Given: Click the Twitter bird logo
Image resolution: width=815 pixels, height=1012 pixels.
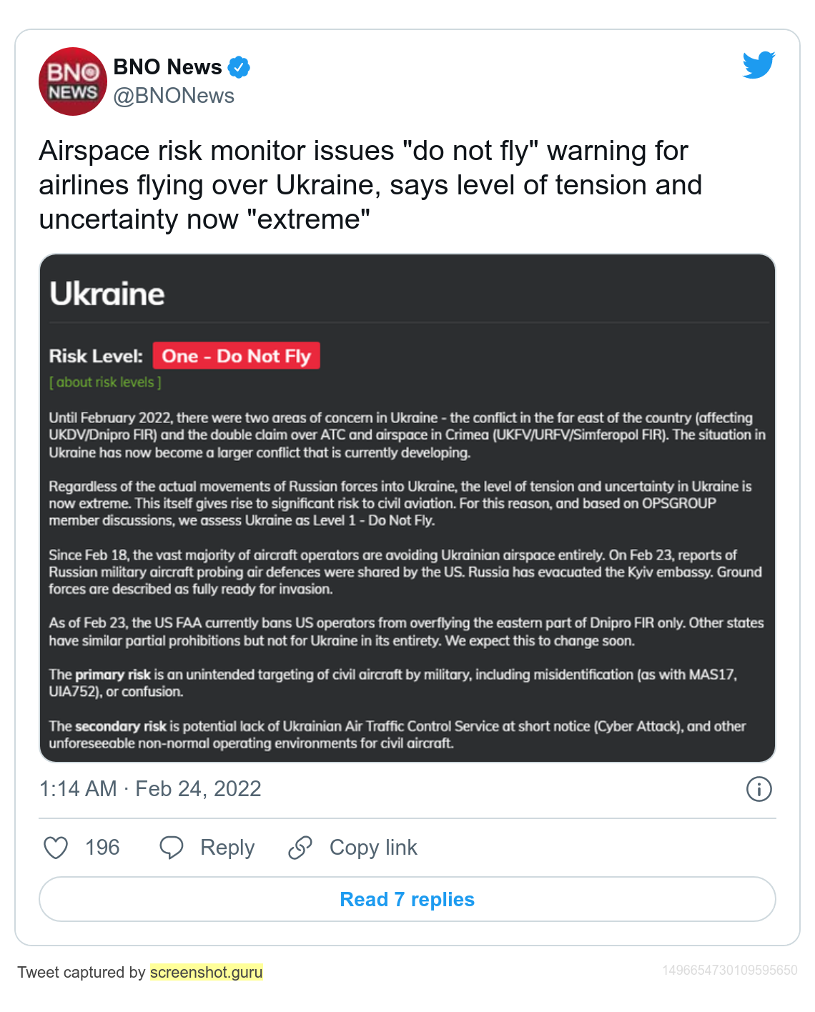Looking at the screenshot, I should pos(759,65).
